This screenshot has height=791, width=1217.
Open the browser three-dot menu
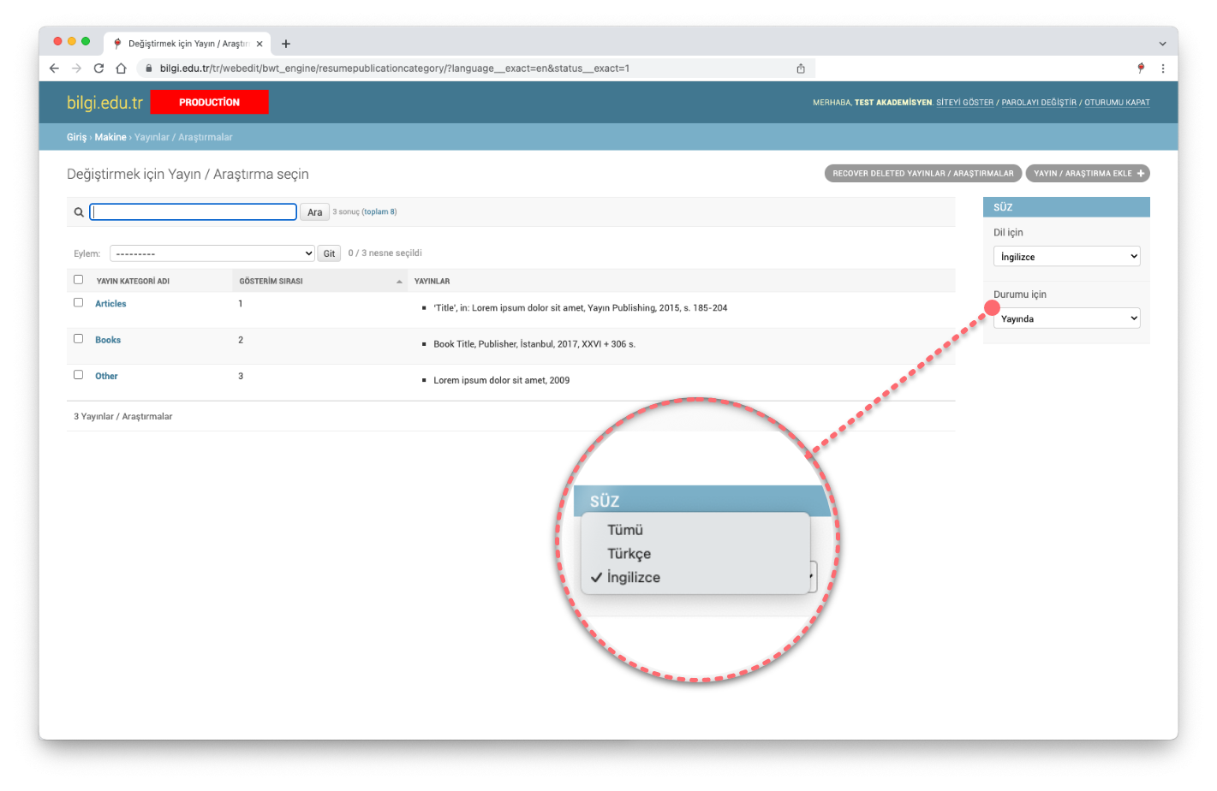pyautogui.click(x=1162, y=68)
